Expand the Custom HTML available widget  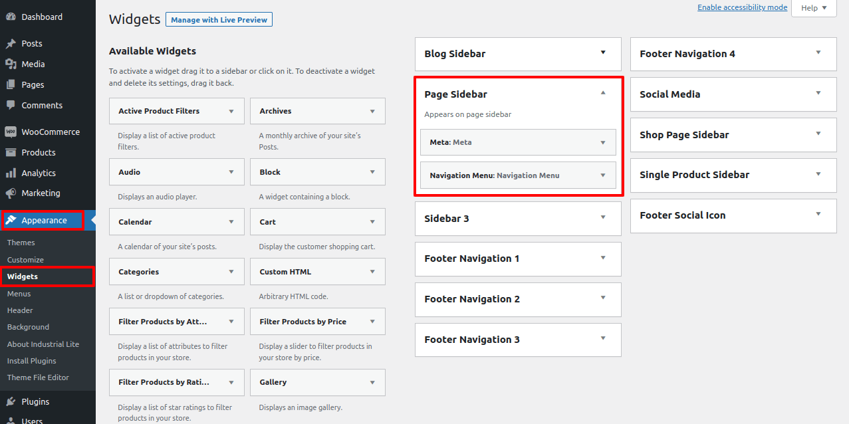[x=372, y=272]
